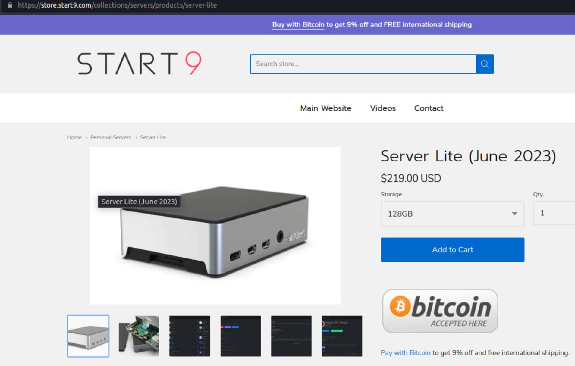This screenshot has height=366, width=575.
Task: Select the first silver server thumbnail
Action: click(x=88, y=336)
